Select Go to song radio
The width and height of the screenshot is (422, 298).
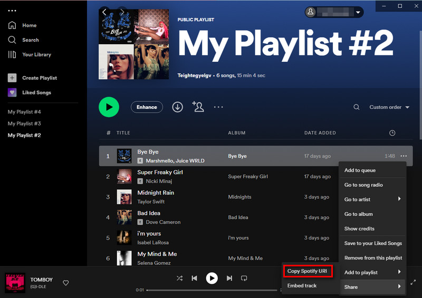[x=372, y=185]
